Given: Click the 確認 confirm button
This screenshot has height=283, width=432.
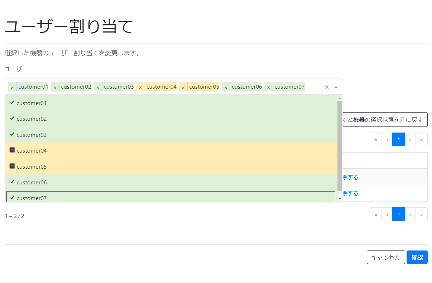Looking at the screenshot, I should coord(417,257).
